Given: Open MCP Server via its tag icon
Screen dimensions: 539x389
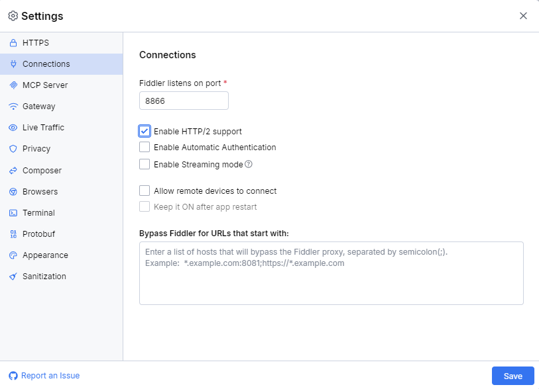Looking at the screenshot, I should pyautogui.click(x=15, y=85).
